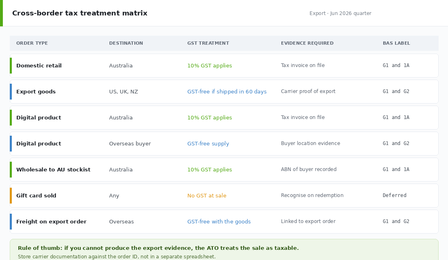Select 'Freight on export order' row name
448x260 pixels.
(51, 221)
